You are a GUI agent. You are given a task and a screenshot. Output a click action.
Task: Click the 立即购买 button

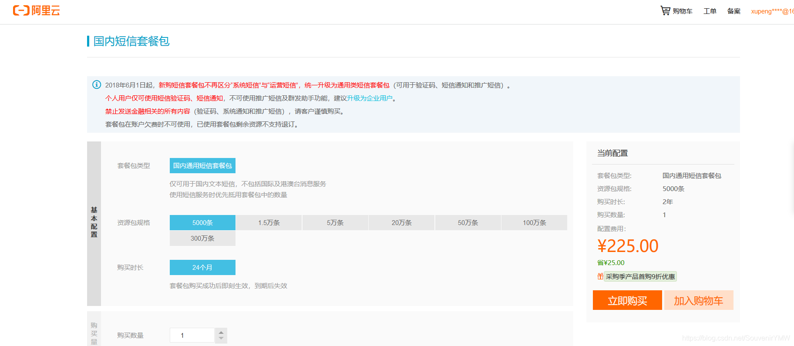coord(627,300)
